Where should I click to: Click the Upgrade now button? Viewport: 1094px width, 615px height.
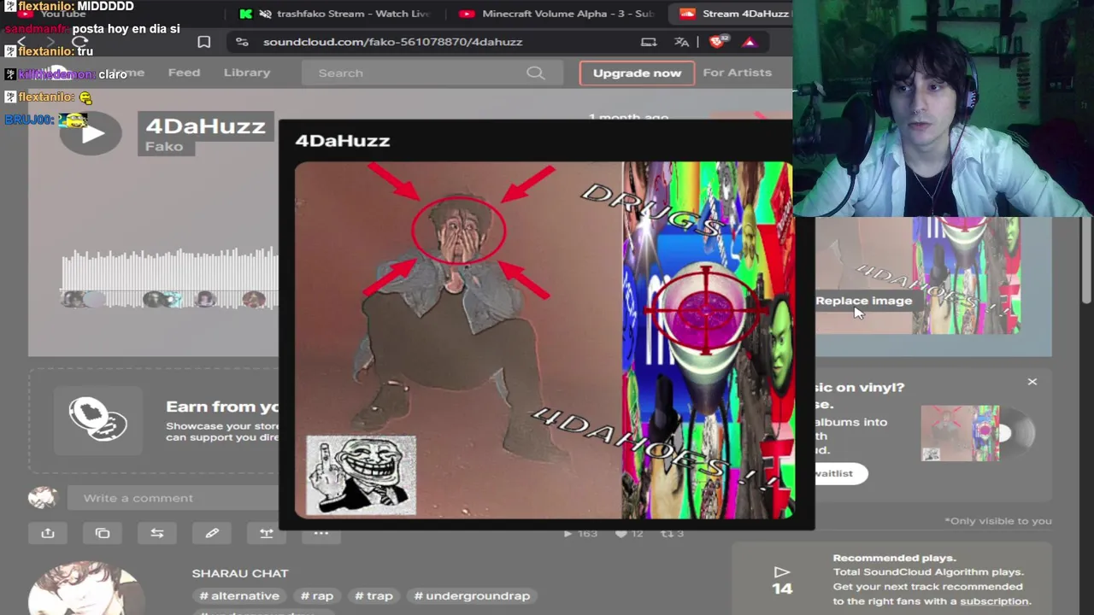637,73
